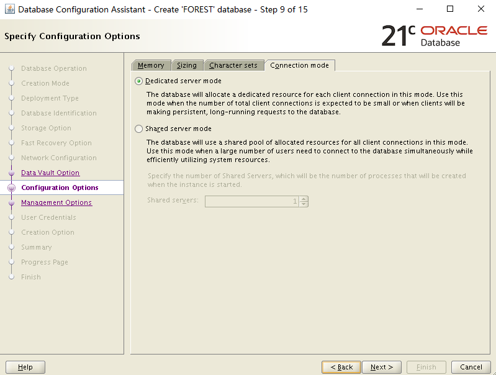The height and width of the screenshot is (375, 496).
Task: Click the Progress Page step label
Action: tap(45, 262)
